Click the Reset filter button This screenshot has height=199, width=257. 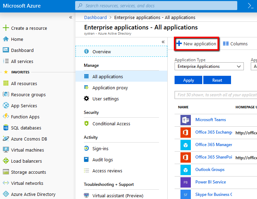(217, 80)
